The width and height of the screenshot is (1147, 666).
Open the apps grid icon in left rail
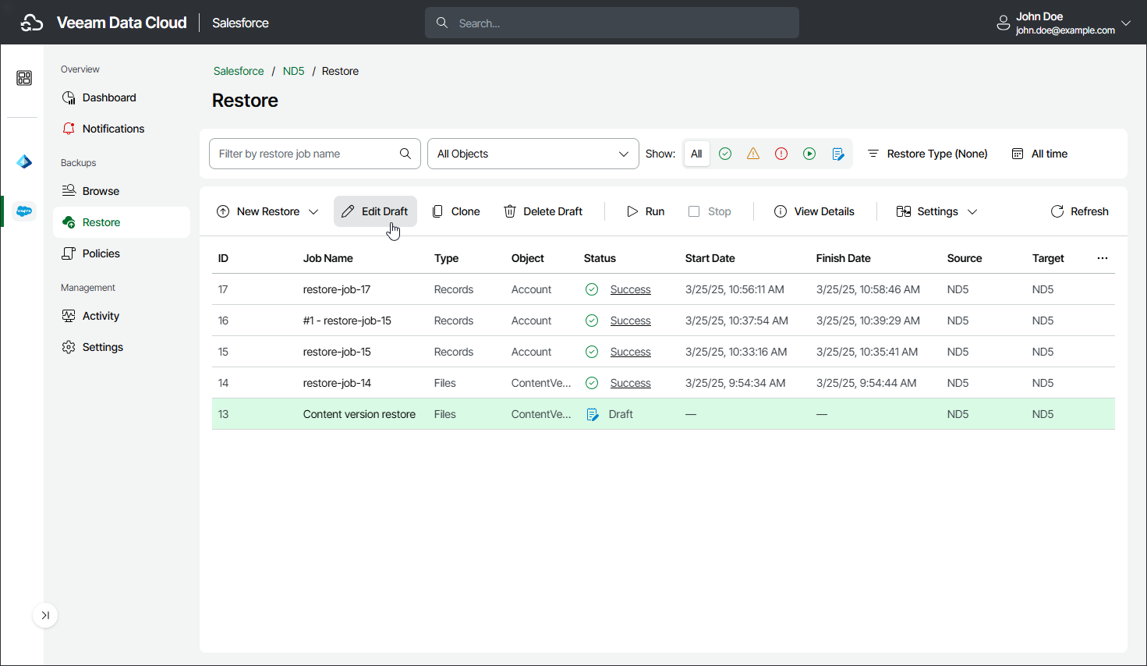(24, 78)
